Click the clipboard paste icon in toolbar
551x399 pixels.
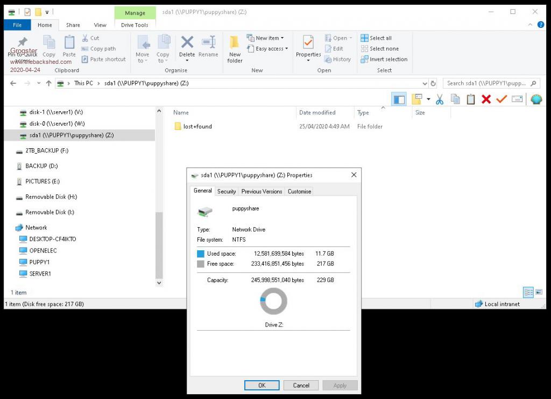471,99
